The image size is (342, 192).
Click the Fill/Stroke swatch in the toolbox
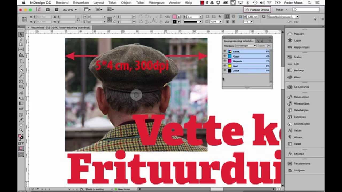(x=21, y=137)
